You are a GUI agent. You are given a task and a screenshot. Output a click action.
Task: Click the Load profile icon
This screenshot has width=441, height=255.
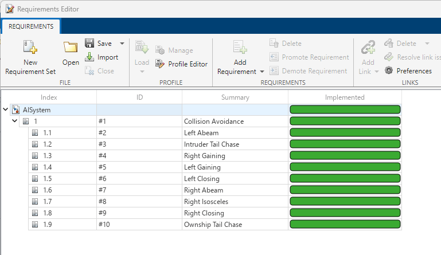[x=142, y=47]
